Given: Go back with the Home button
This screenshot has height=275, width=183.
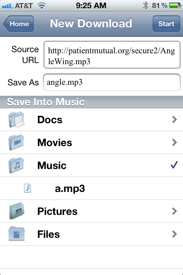Looking at the screenshot, I should [19, 24].
